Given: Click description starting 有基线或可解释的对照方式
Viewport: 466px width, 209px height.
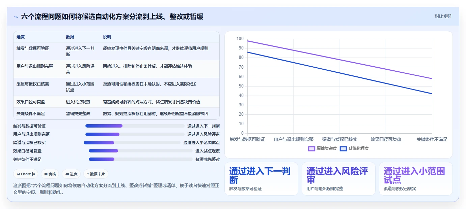Looking at the screenshot, I should tap(152, 102).
